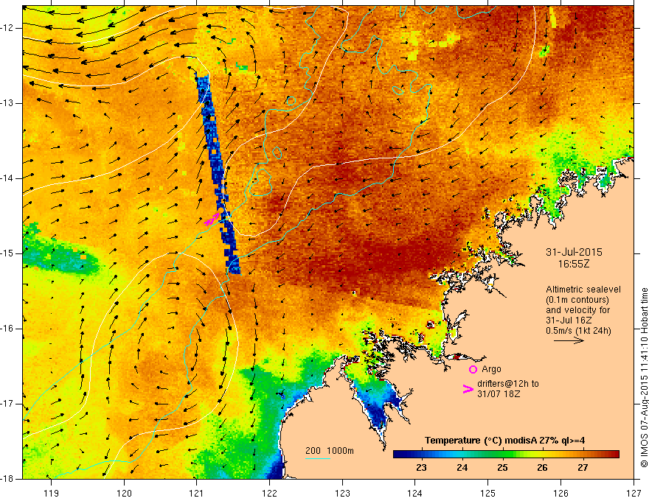Click the "and velocity for" caption line
This screenshot has height=501, width=649.
[578, 310]
